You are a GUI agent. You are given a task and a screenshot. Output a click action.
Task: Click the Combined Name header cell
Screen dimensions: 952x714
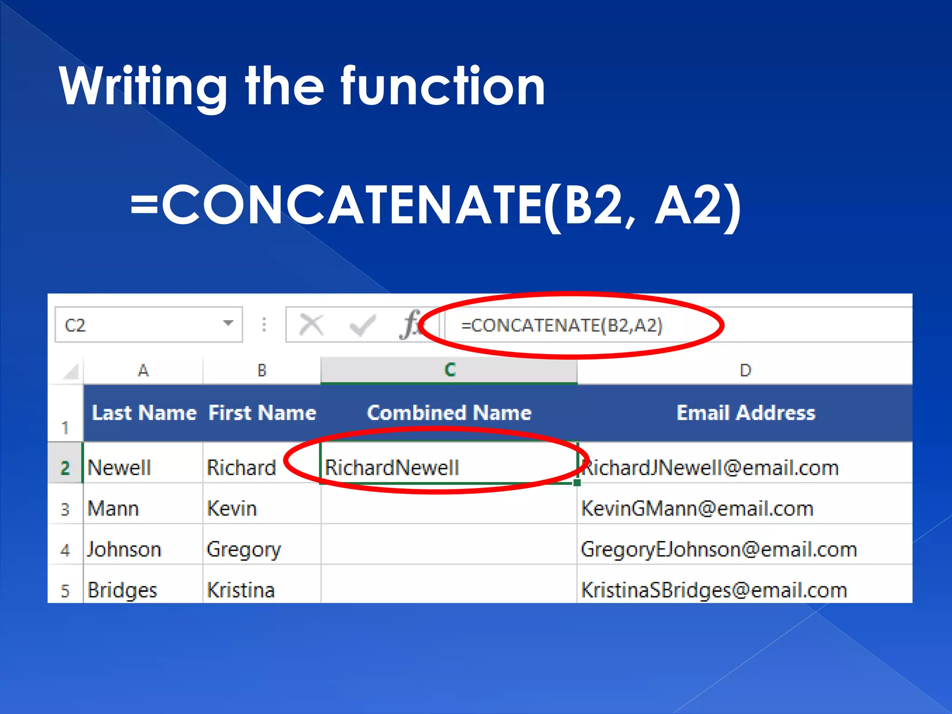click(449, 413)
